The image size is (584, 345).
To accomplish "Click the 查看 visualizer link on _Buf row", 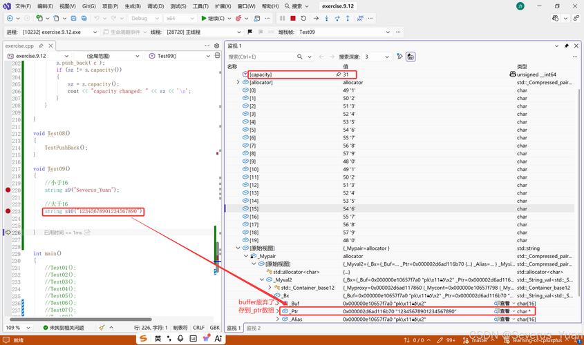I will click(x=502, y=304).
